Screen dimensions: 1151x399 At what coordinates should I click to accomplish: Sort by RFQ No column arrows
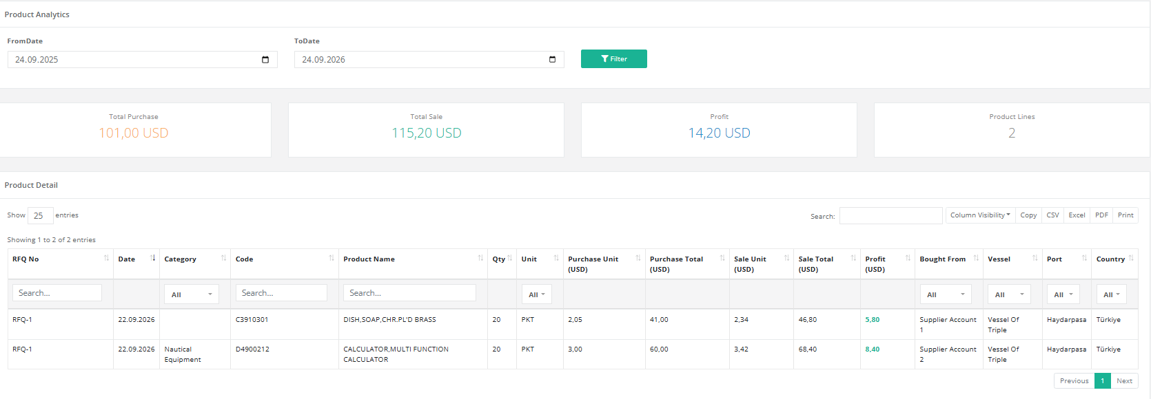106,259
